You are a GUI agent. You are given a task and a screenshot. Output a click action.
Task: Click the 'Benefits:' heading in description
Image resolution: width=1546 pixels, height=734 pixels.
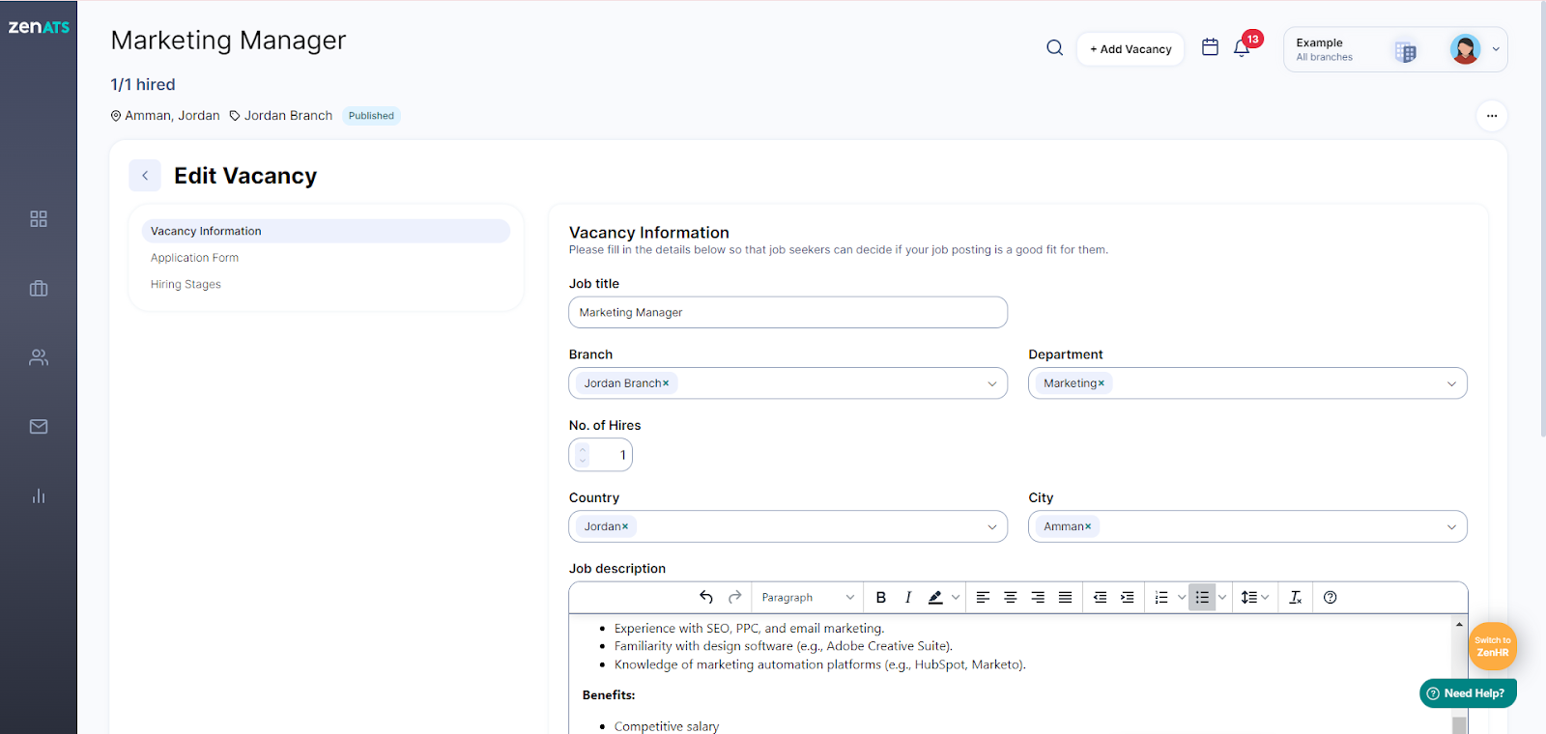pyautogui.click(x=609, y=695)
